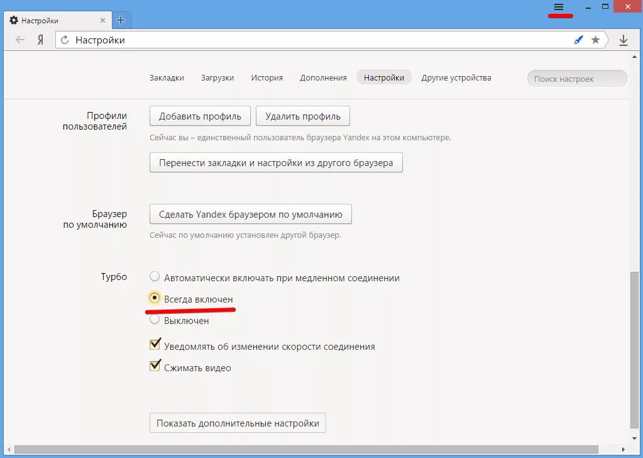
Task: Click 'Браузер по умолчанию' section label
Action: pyautogui.click(x=95, y=219)
